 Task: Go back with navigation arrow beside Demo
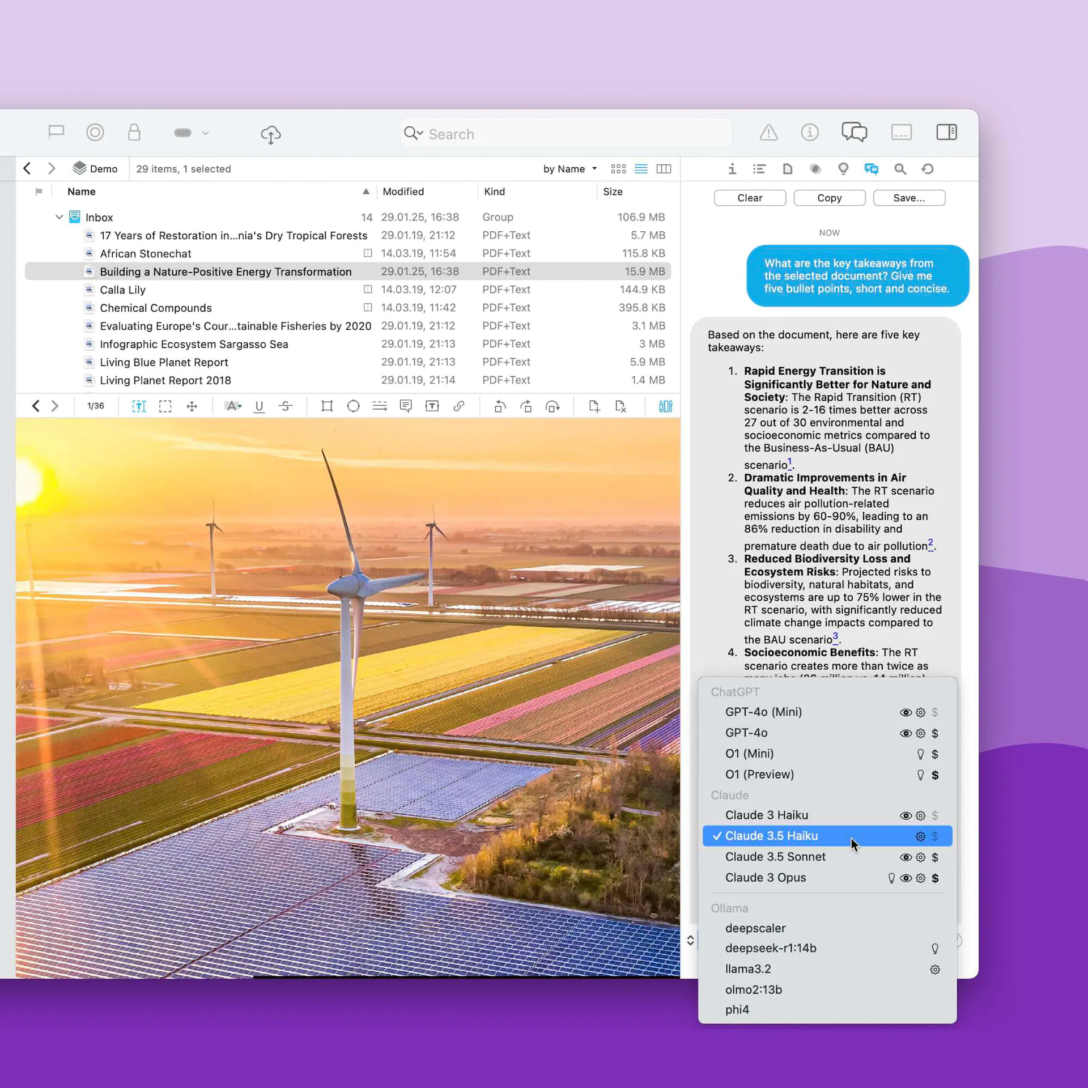click(27, 169)
